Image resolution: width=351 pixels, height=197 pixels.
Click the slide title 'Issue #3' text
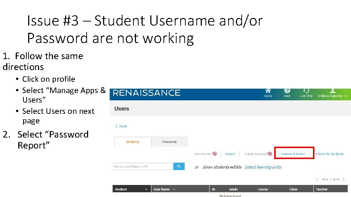click(53, 20)
